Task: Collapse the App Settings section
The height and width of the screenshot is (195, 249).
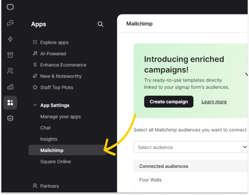Action: pyautogui.click(x=35, y=105)
